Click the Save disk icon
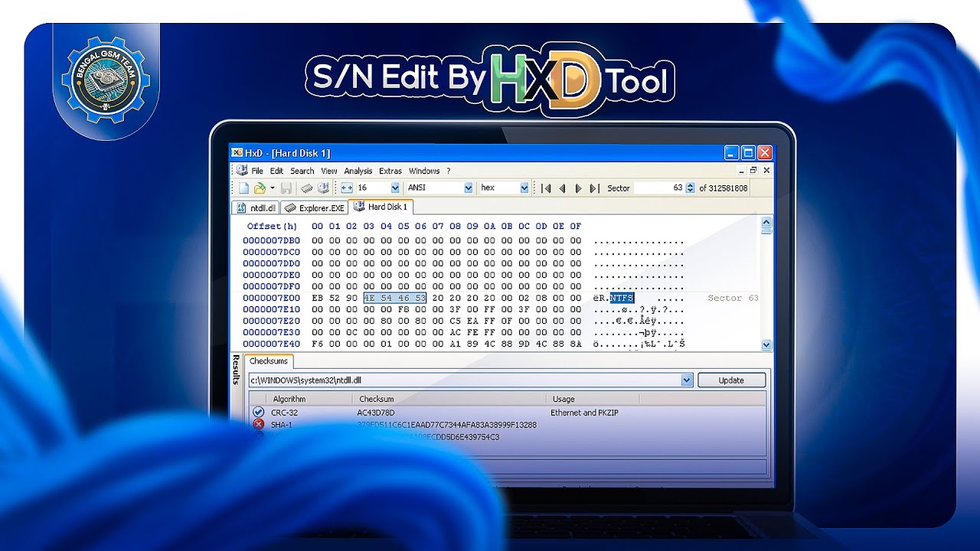 tap(286, 187)
